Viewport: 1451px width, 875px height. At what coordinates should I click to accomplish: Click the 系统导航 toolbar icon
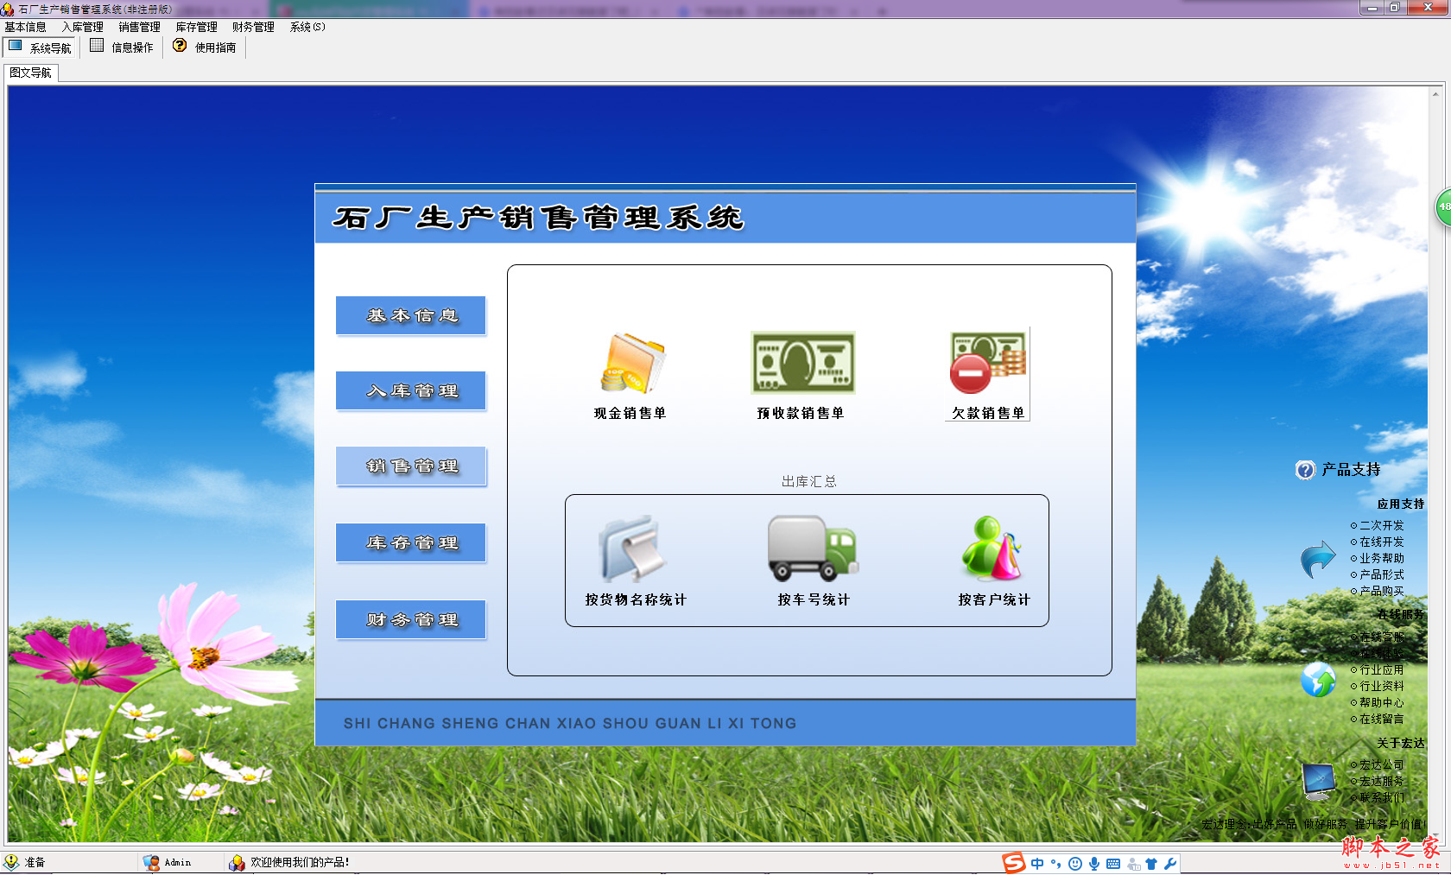pyautogui.click(x=39, y=47)
